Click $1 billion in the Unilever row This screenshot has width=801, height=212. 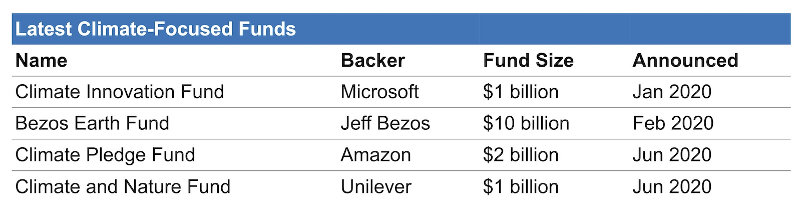pyautogui.click(x=521, y=187)
